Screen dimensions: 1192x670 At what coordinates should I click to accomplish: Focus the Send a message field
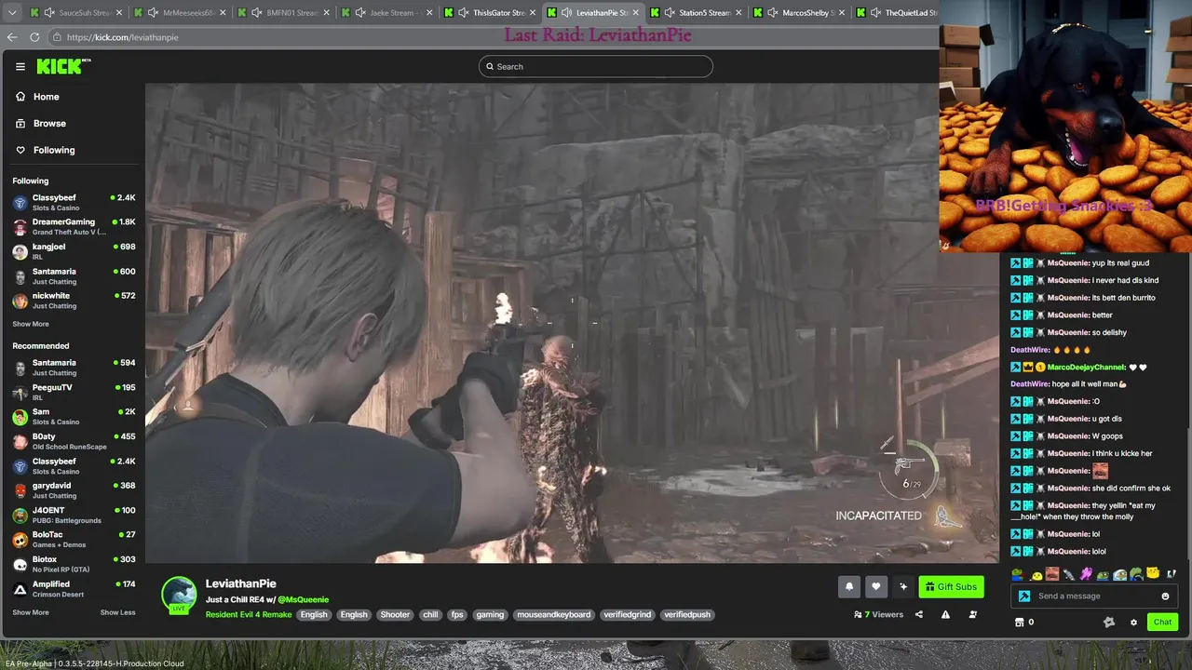tap(1095, 596)
